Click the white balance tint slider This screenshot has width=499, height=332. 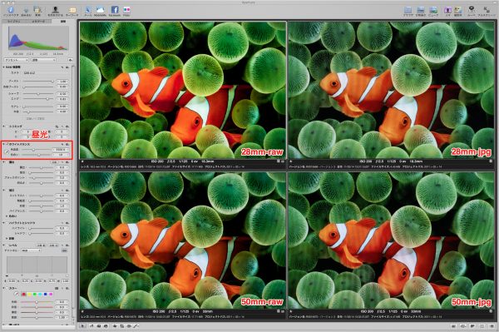click(36, 155)
